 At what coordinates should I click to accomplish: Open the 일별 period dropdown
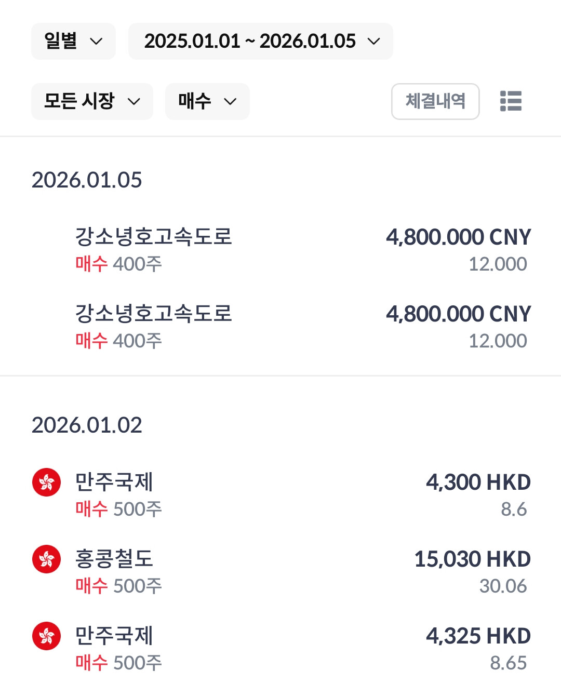click(73, 41)
